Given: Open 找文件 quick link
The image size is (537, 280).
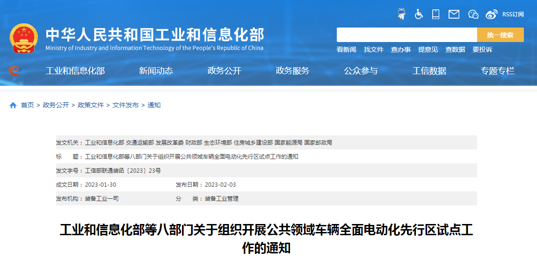Looking at the screenshot, I should click(373, 49).
